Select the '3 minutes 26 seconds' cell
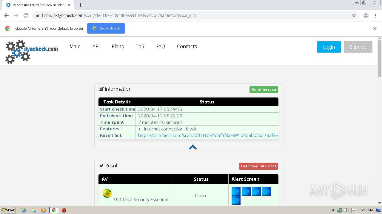 coord(207,122)
